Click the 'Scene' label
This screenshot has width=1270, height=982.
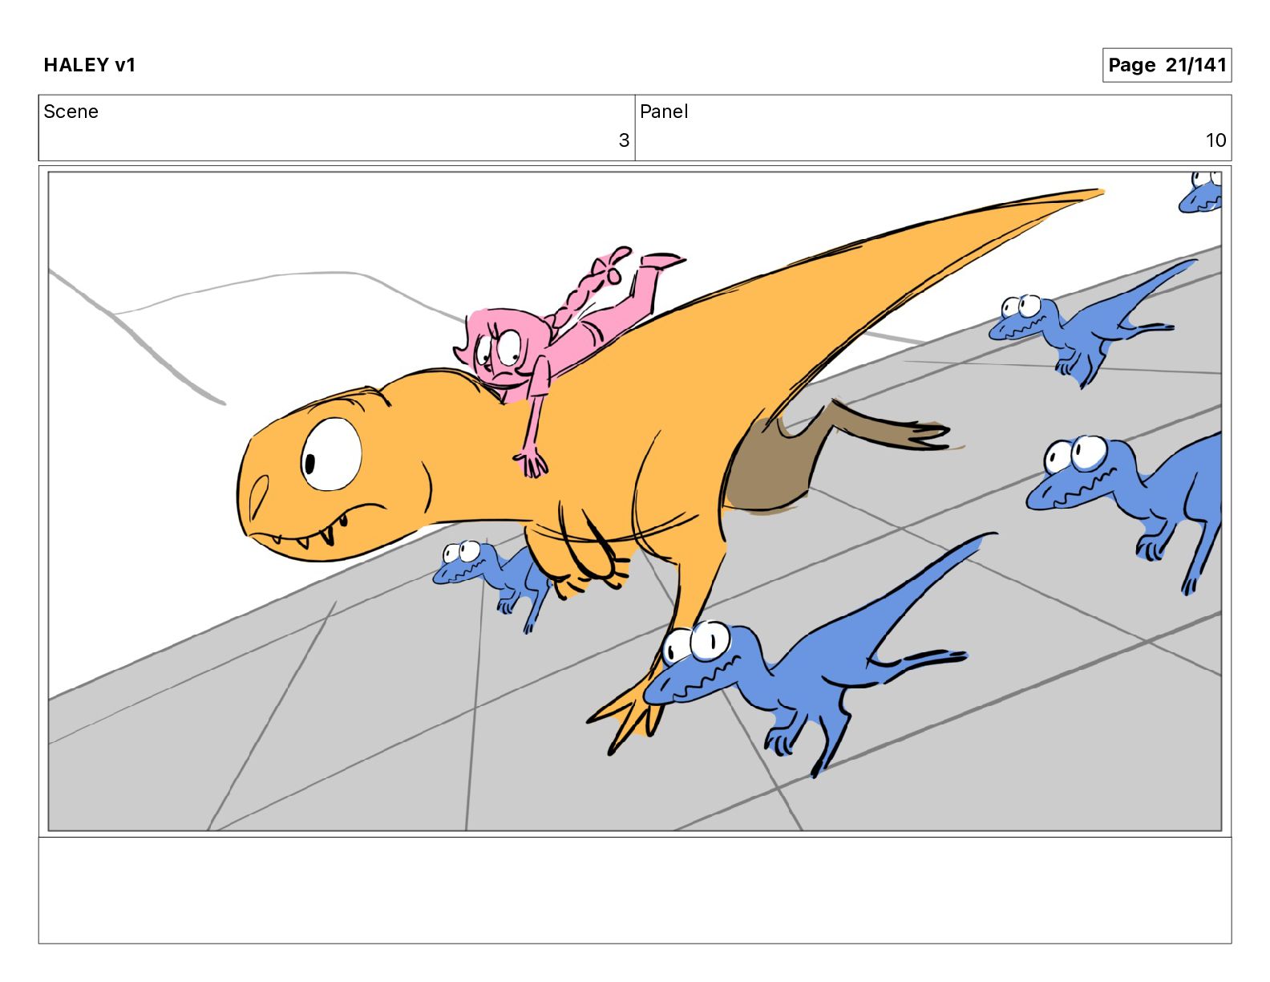click(x=71, y=112)
